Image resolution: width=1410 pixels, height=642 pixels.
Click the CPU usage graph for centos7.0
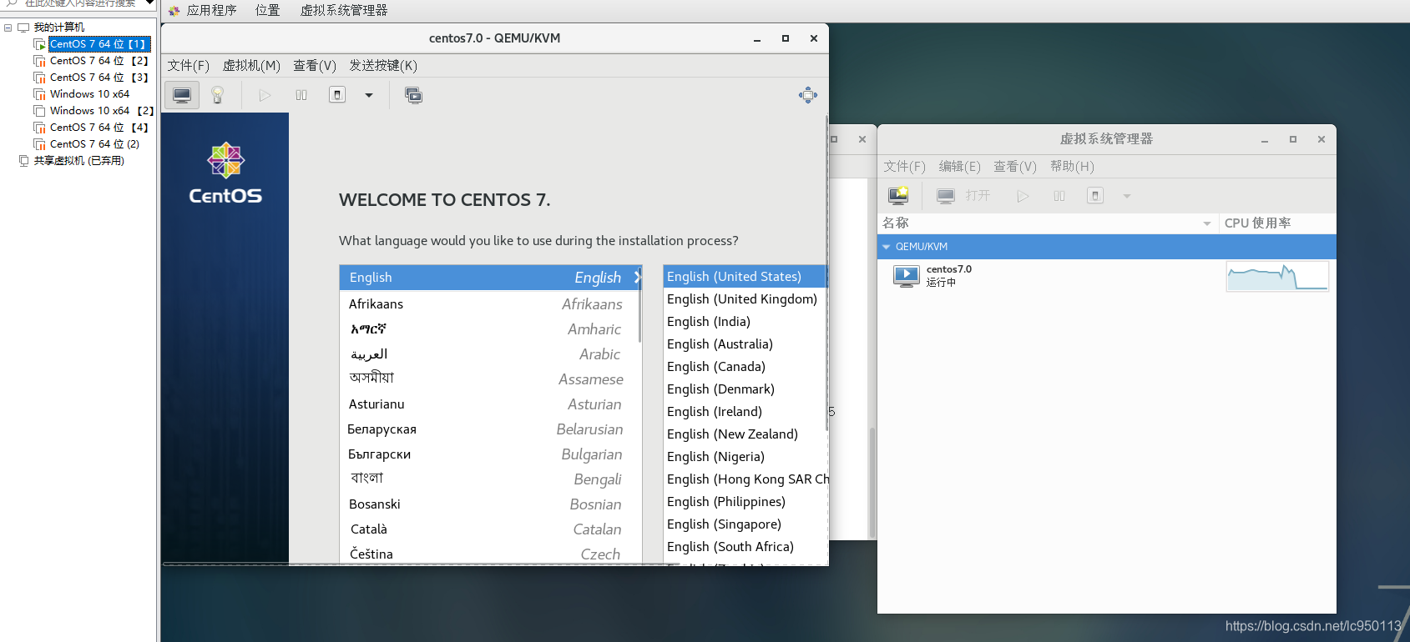[1277, 276]
